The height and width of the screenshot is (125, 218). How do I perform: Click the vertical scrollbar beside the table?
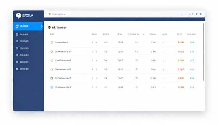click(204, 52)
